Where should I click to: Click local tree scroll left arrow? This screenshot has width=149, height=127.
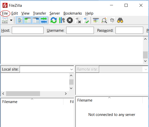tap(3, 93)
